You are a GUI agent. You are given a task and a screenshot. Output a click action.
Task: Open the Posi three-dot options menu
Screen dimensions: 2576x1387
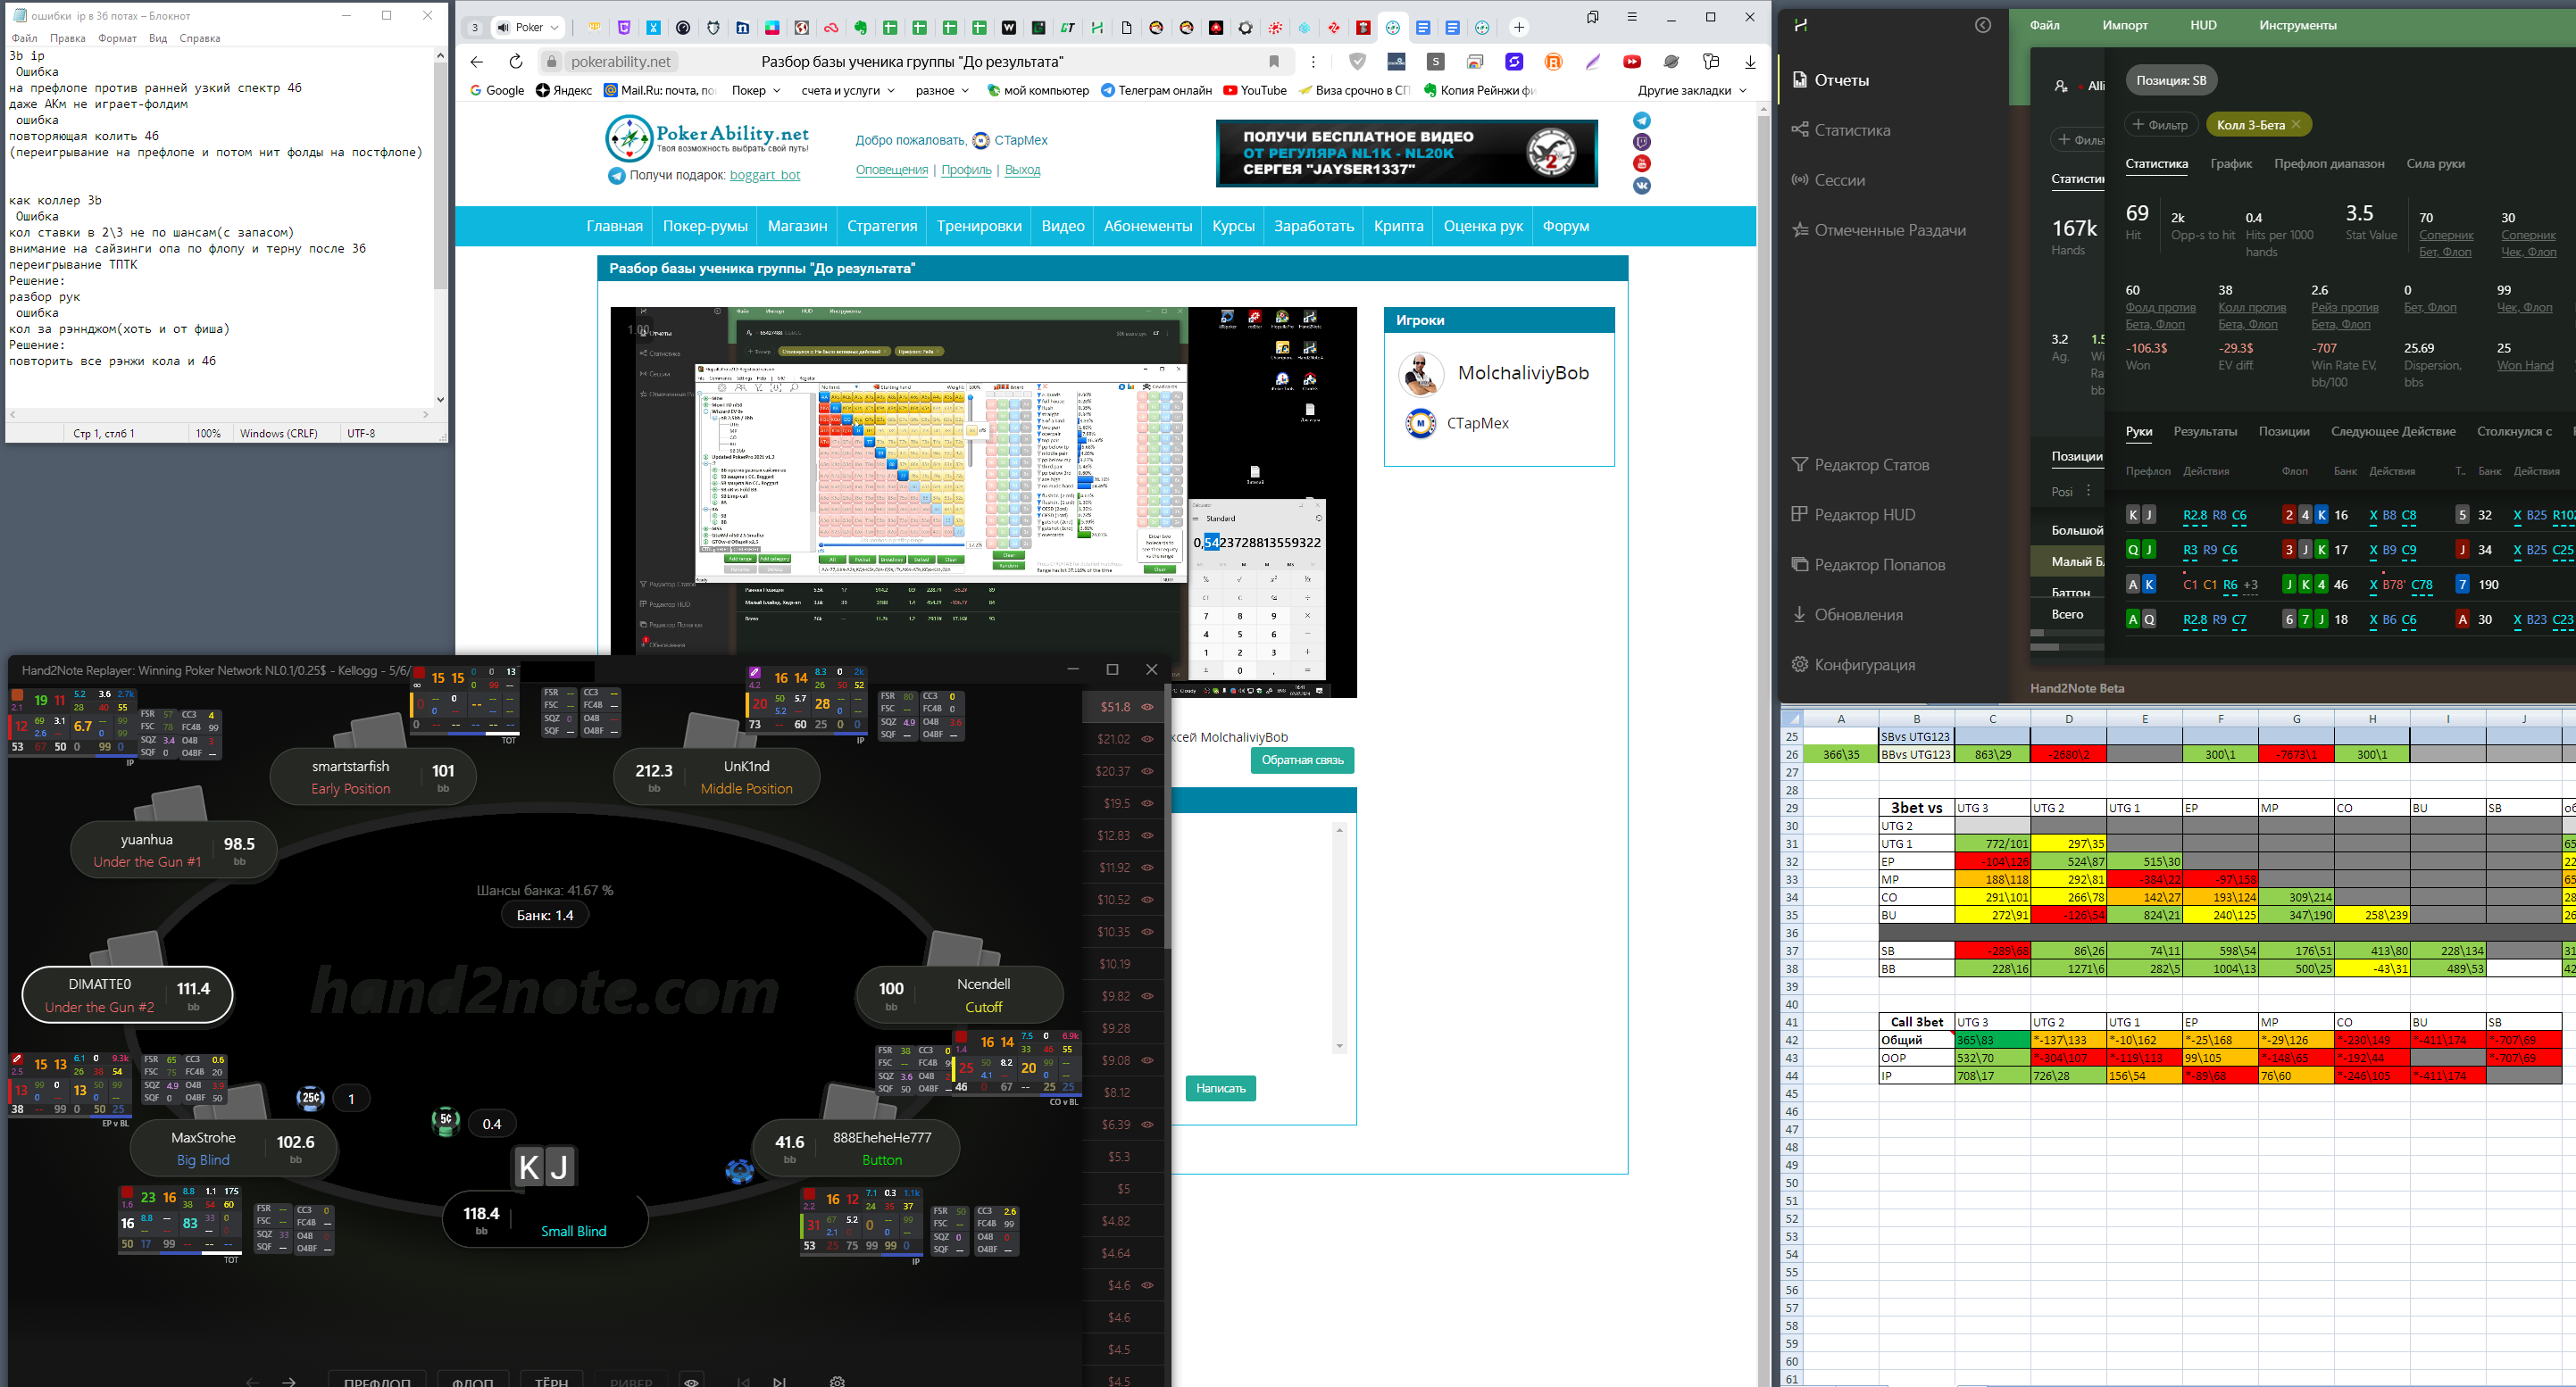click(2088, 491)
